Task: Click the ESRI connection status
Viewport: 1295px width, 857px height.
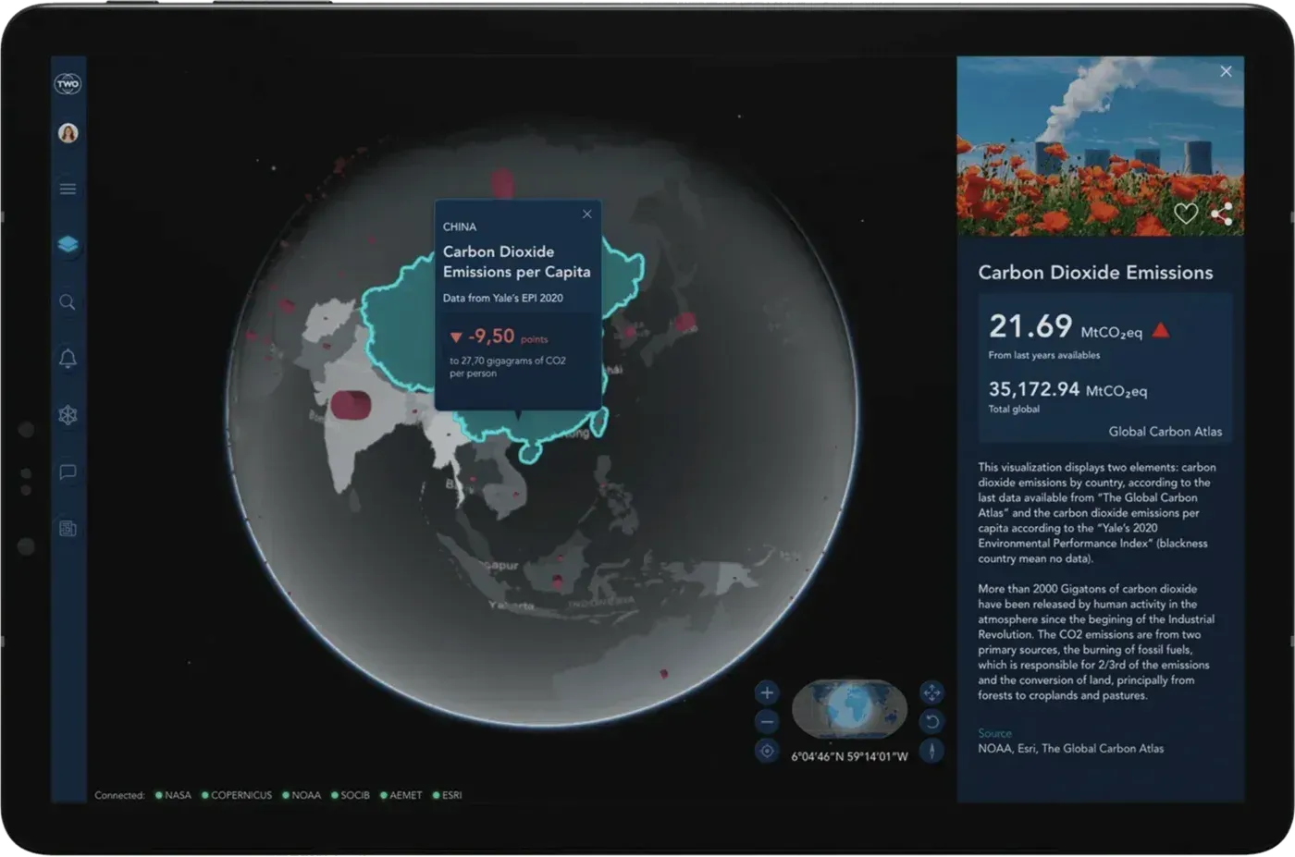Action: [448, 795]
